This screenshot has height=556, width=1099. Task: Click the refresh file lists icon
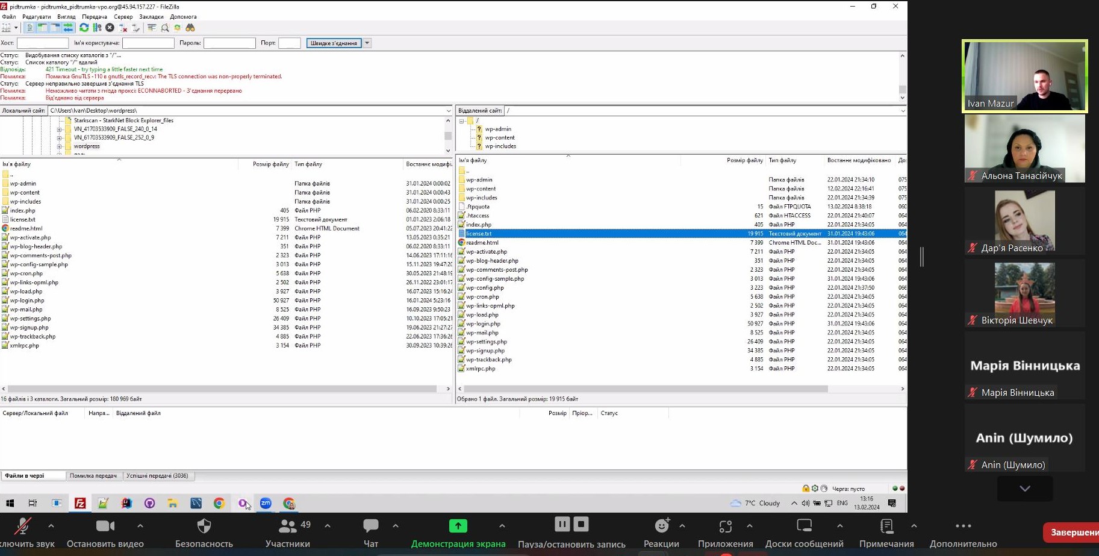click(84, 28)
